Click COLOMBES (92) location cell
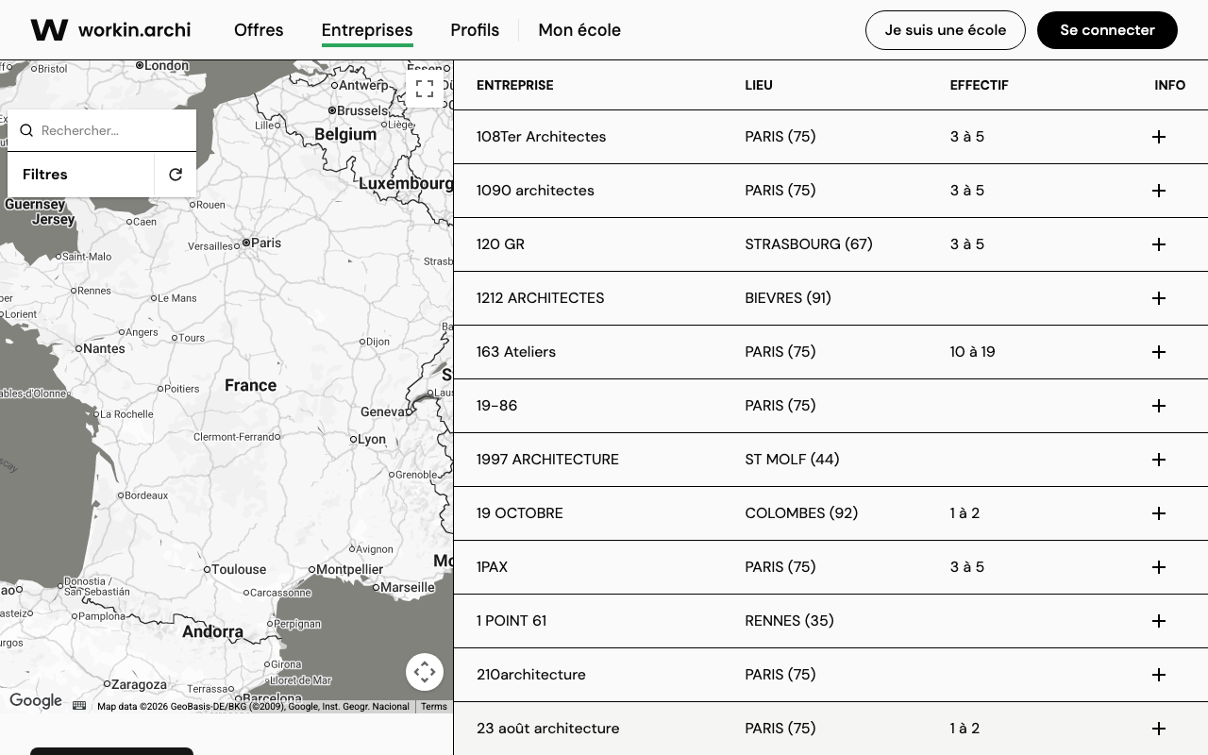The width and height of the screenshot is (1208, 755). coord(801,513)
